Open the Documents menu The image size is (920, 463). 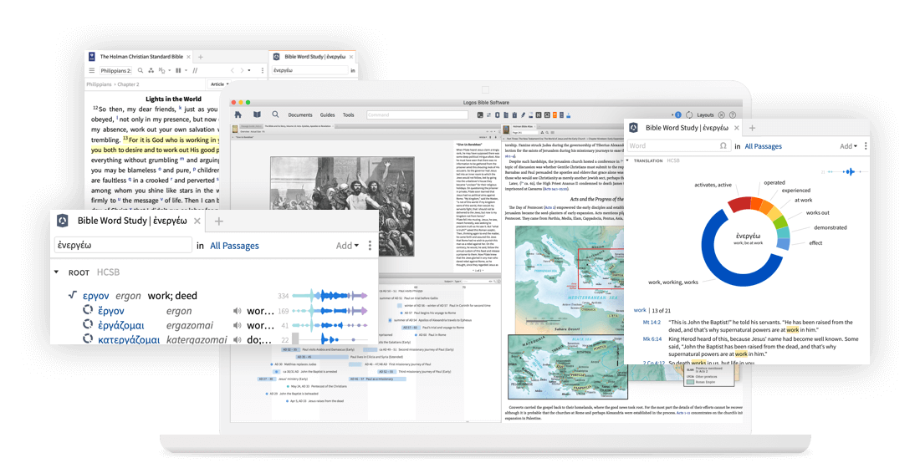[299, 114]
